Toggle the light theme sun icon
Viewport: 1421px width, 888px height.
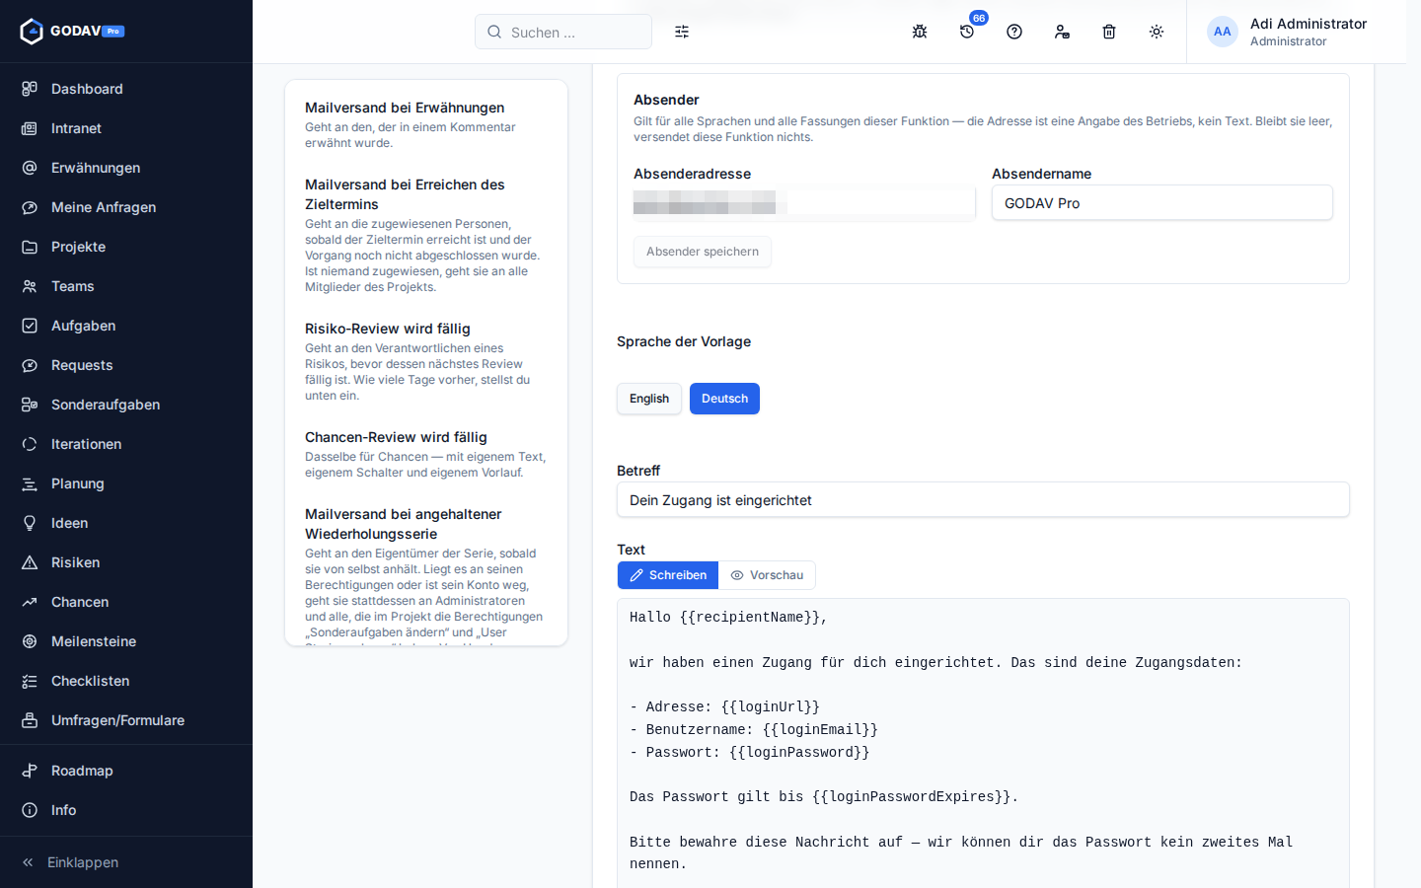coord(1157,32)
